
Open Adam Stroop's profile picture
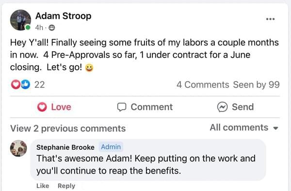tap(20, 20)
